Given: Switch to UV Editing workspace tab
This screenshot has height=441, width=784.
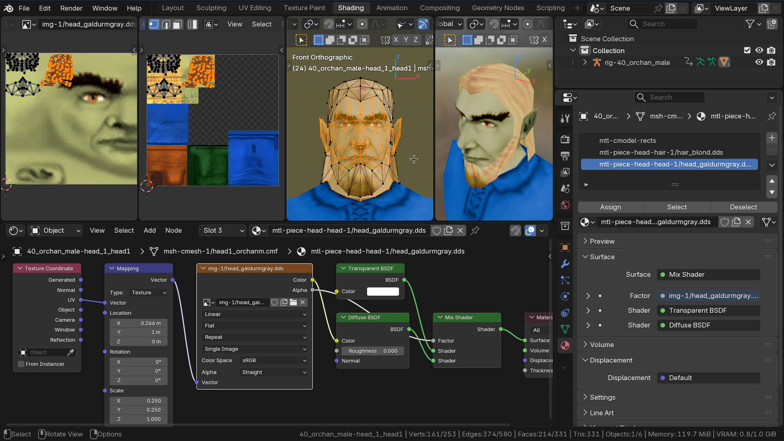Looking at the screenshot, I should click(x=255, y=8).
